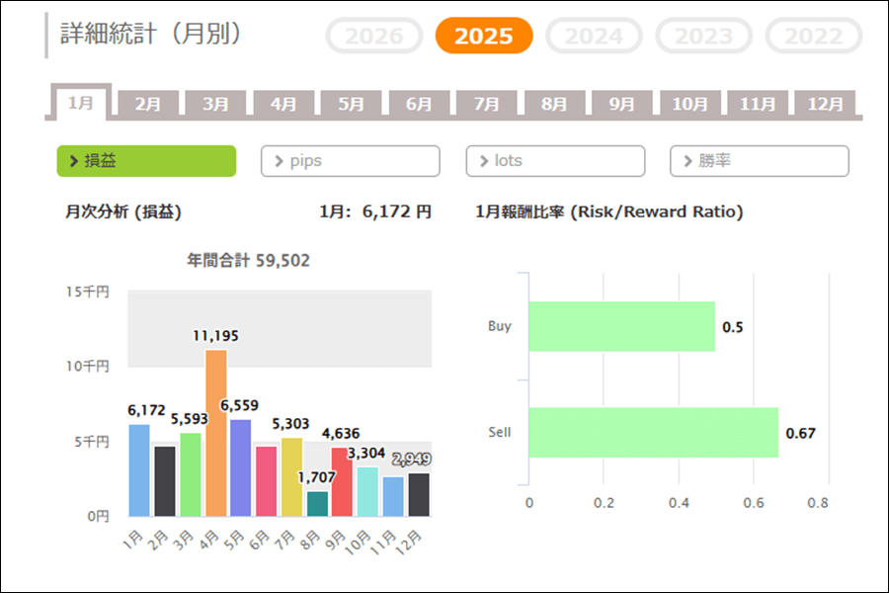Image resolution: width=889 pixels, height=593 pixels.
Task: Switch to the 4月 tab
Action: click(x=283, y=104)
